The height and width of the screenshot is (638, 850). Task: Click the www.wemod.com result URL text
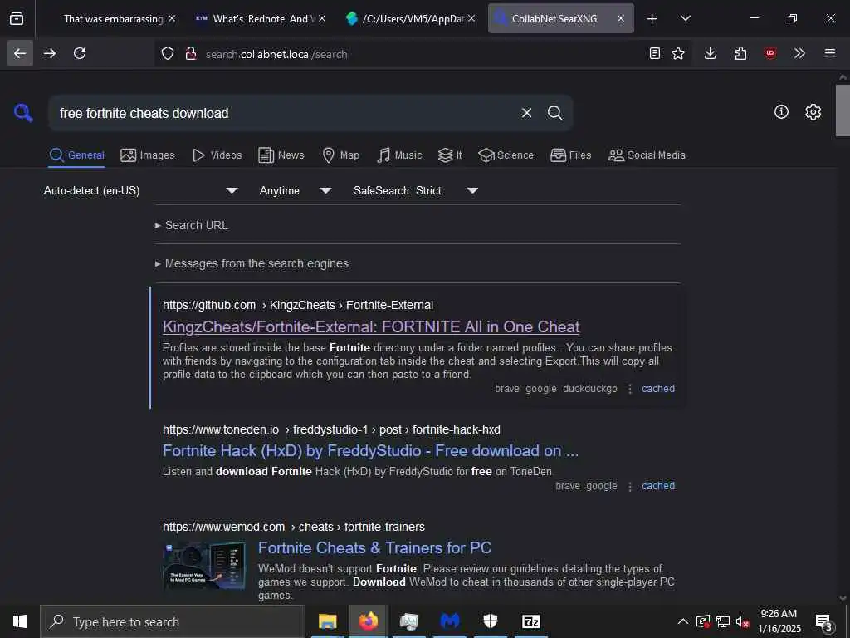pos(293,527)
